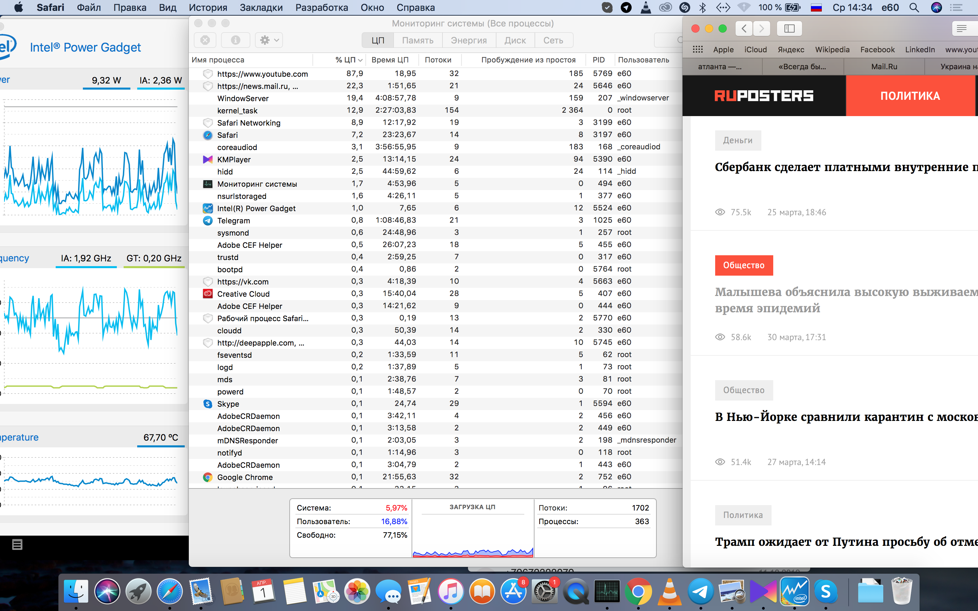The height and width of the screenshot is (611, 978).
Task: Switch to the Энергия tab
Action: (x=468, y=40)
